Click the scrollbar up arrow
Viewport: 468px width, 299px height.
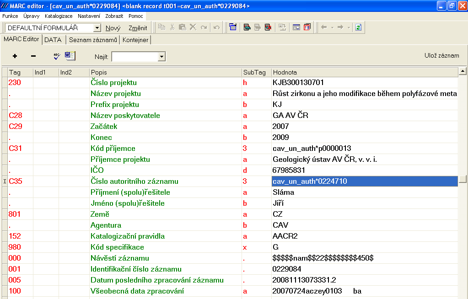coord(463,71)
